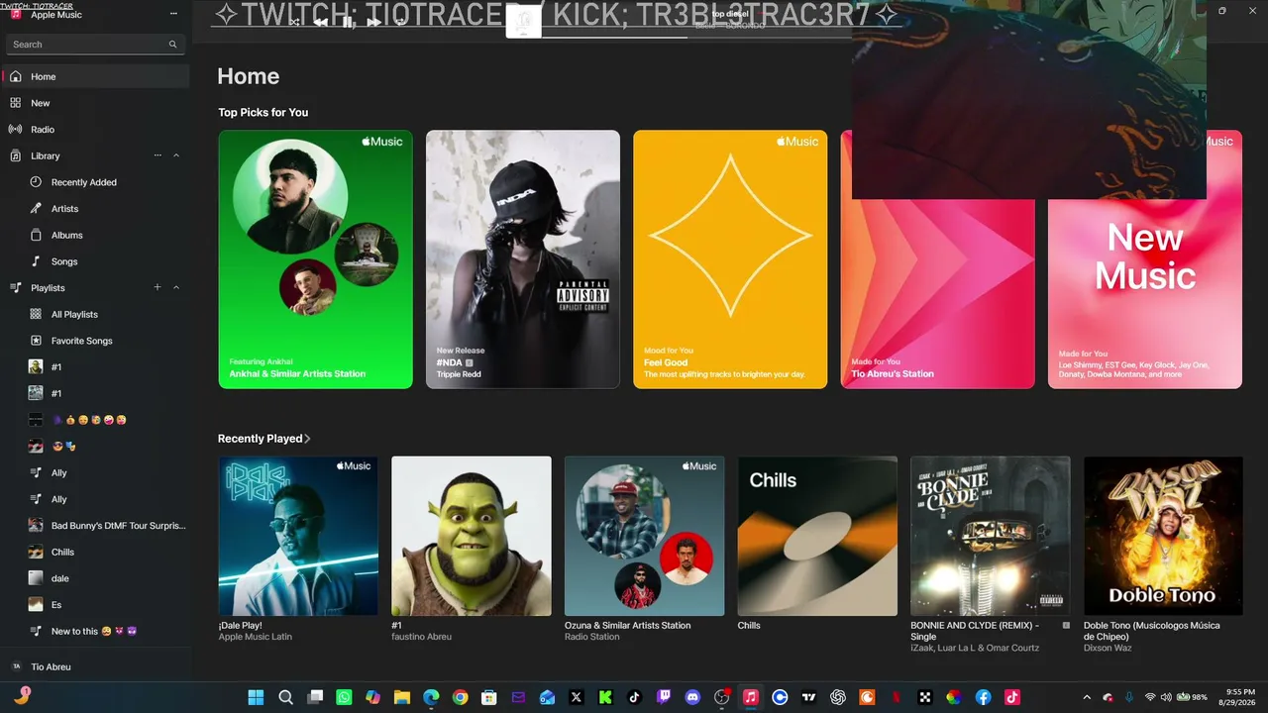Click the Songs music note icon
This screenshot has height=713, width=1268.
(x=36, y=261)
